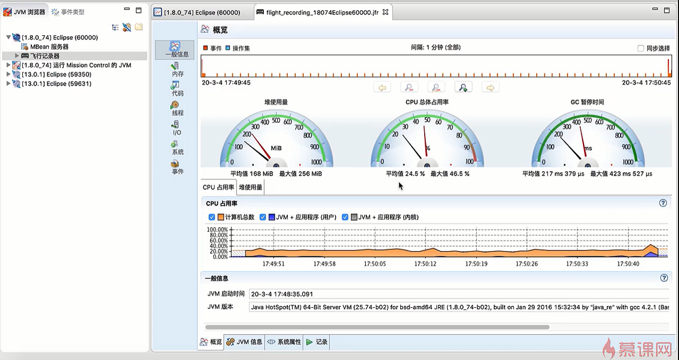Click the new folder icon in JVM browser

coord(139,27)
